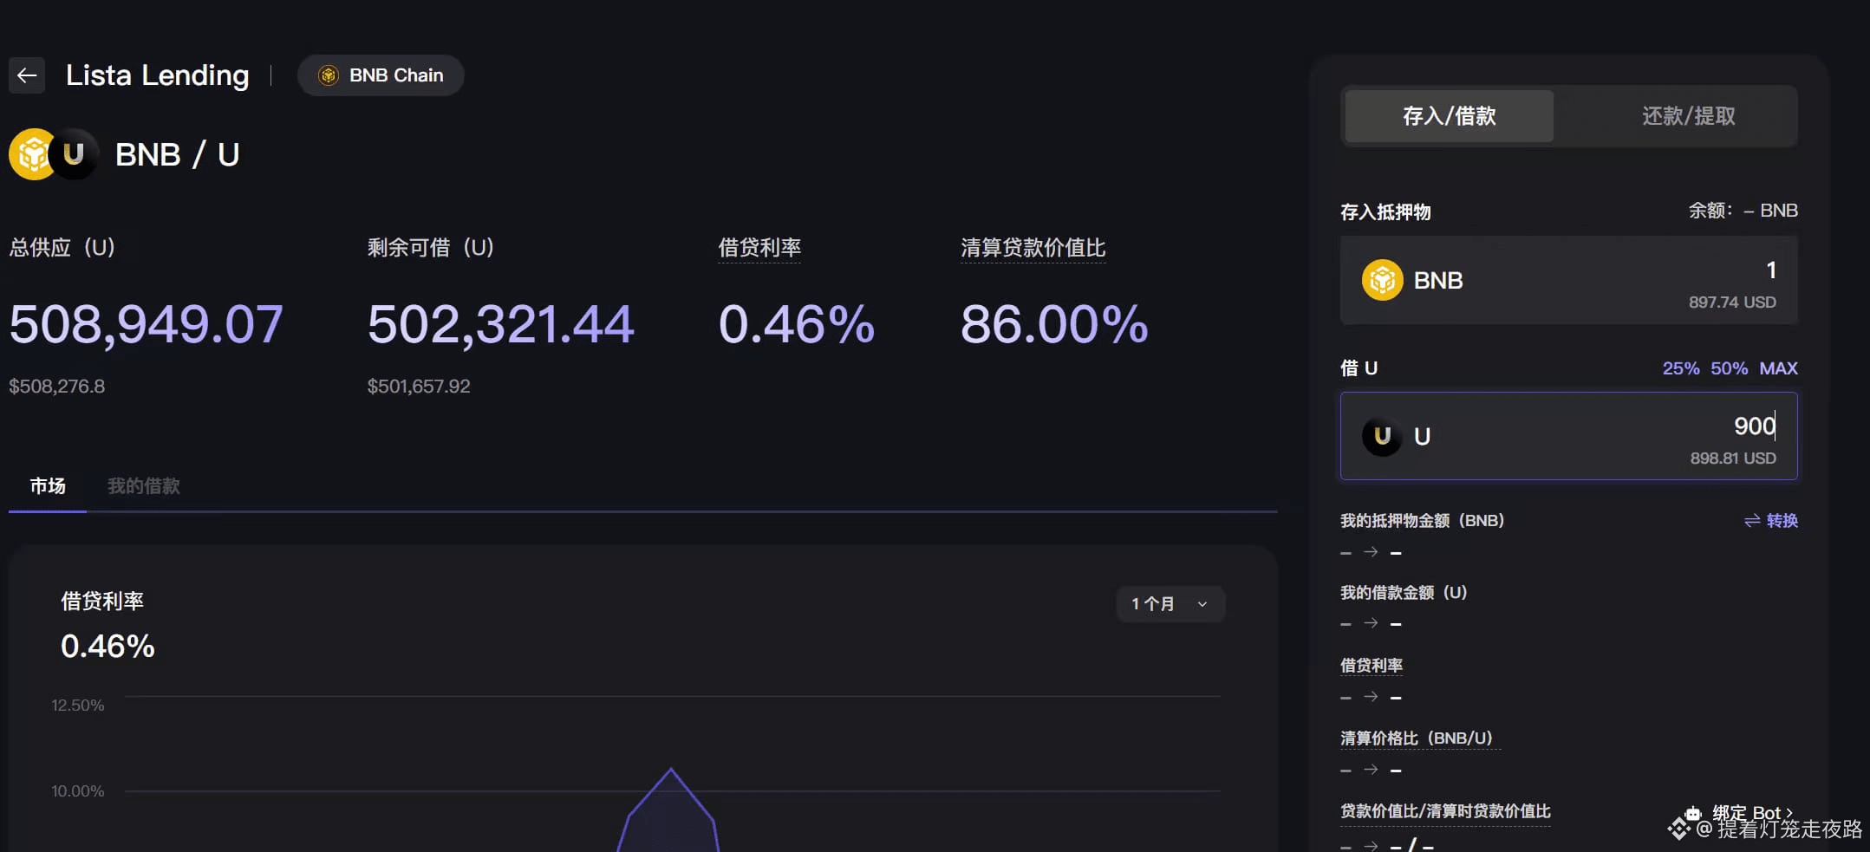Switch to the 还款/提取 tab

tap(1688, 116)
